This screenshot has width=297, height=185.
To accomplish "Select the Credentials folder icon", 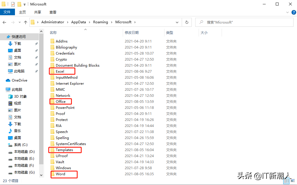I will [52, 53].
